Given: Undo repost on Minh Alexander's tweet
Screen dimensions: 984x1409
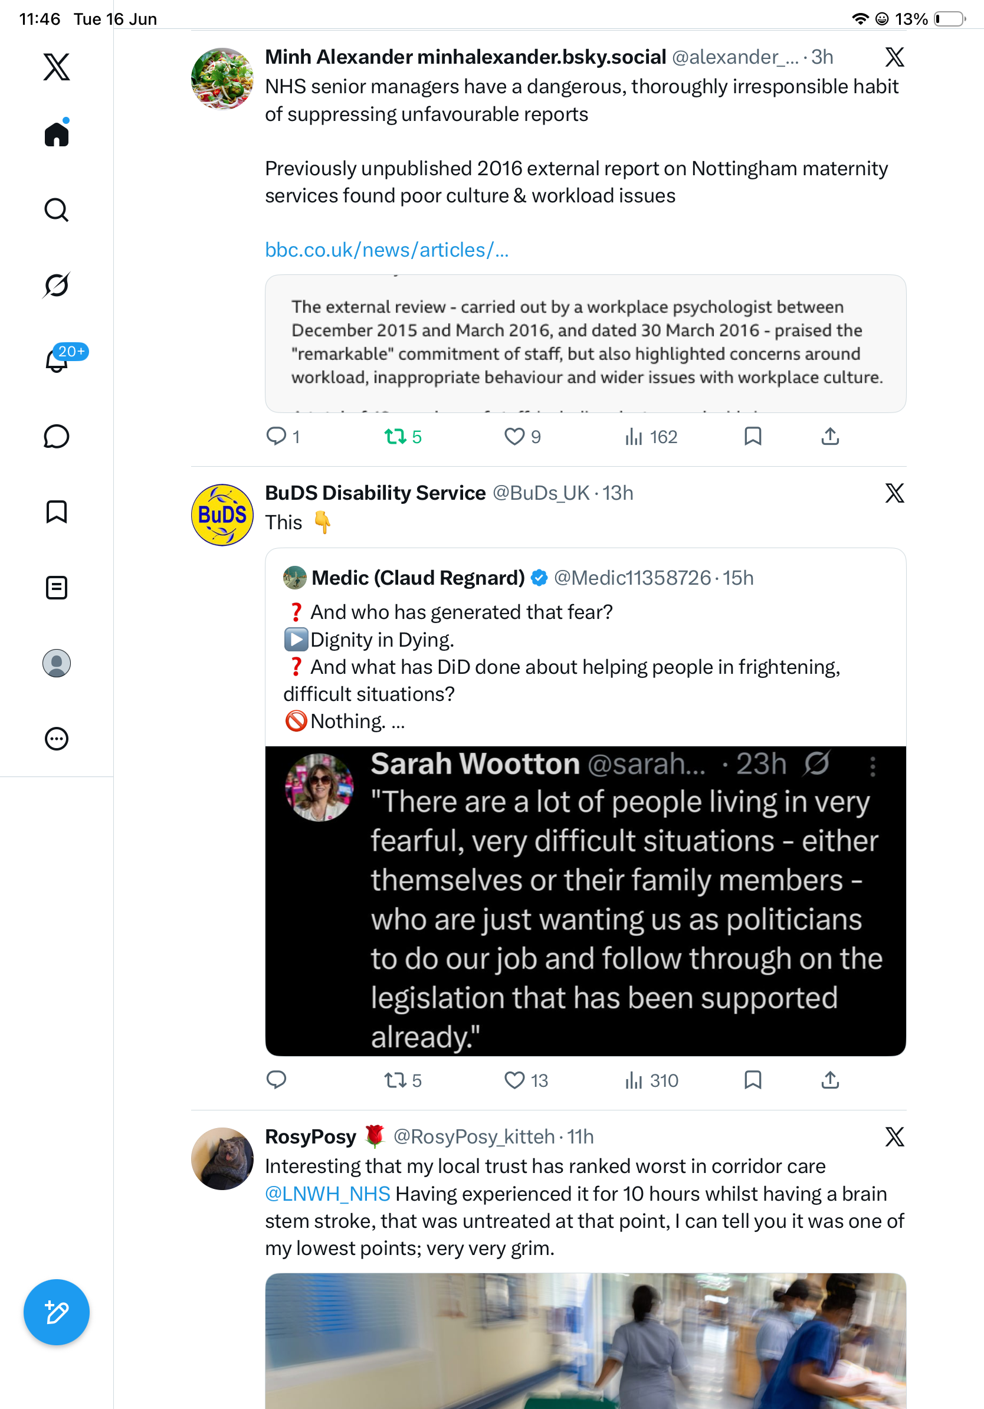Looking at the screenshot, I should (x=402, y=437).
